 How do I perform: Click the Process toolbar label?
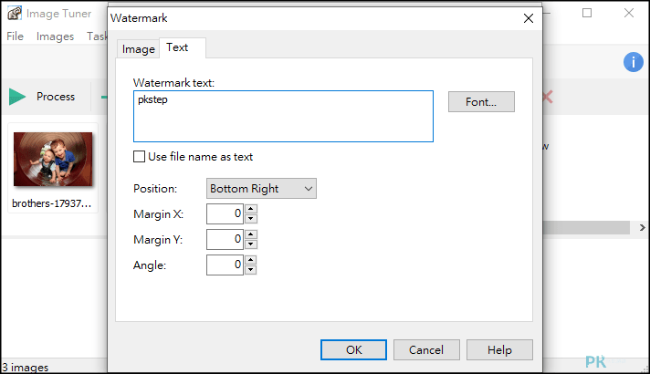[56, 97]
